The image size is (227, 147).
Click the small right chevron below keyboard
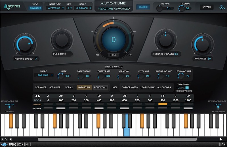coord(6,139)
